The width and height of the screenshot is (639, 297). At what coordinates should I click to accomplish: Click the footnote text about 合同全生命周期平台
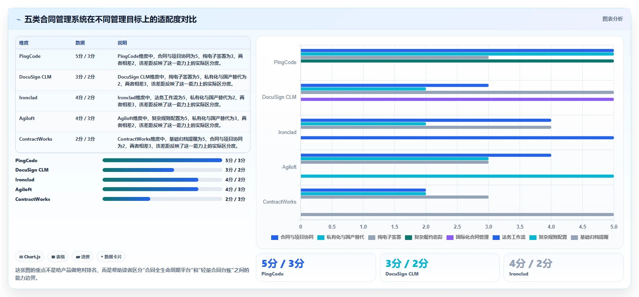[x=132, y=274]
